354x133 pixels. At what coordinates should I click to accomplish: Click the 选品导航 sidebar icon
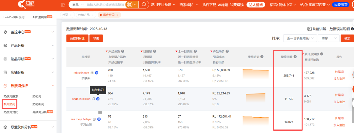click(x=6, y=59)
